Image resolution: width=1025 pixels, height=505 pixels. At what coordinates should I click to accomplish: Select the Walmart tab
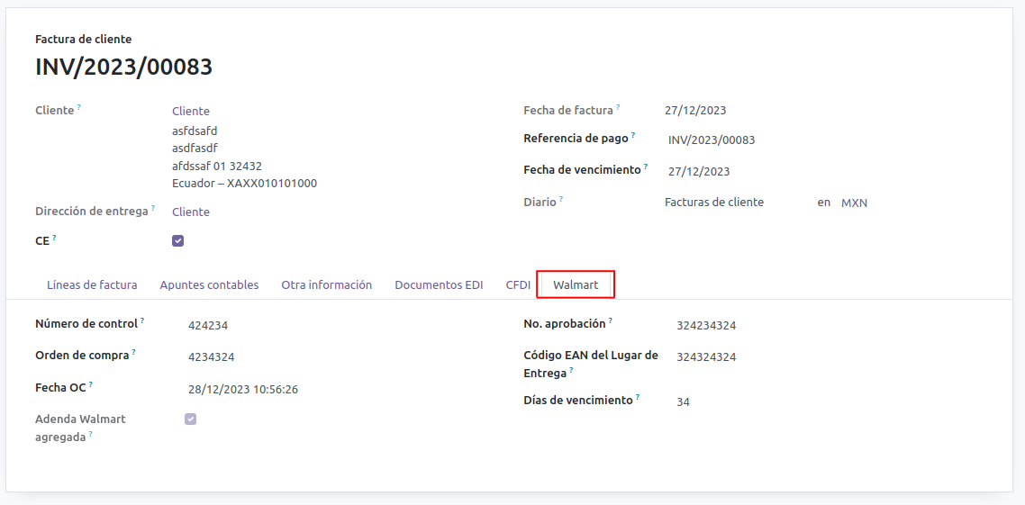pos(576,285)
